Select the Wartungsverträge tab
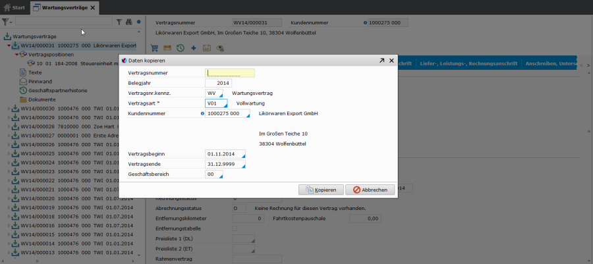The image size is (593, 264). pos(65,7)
